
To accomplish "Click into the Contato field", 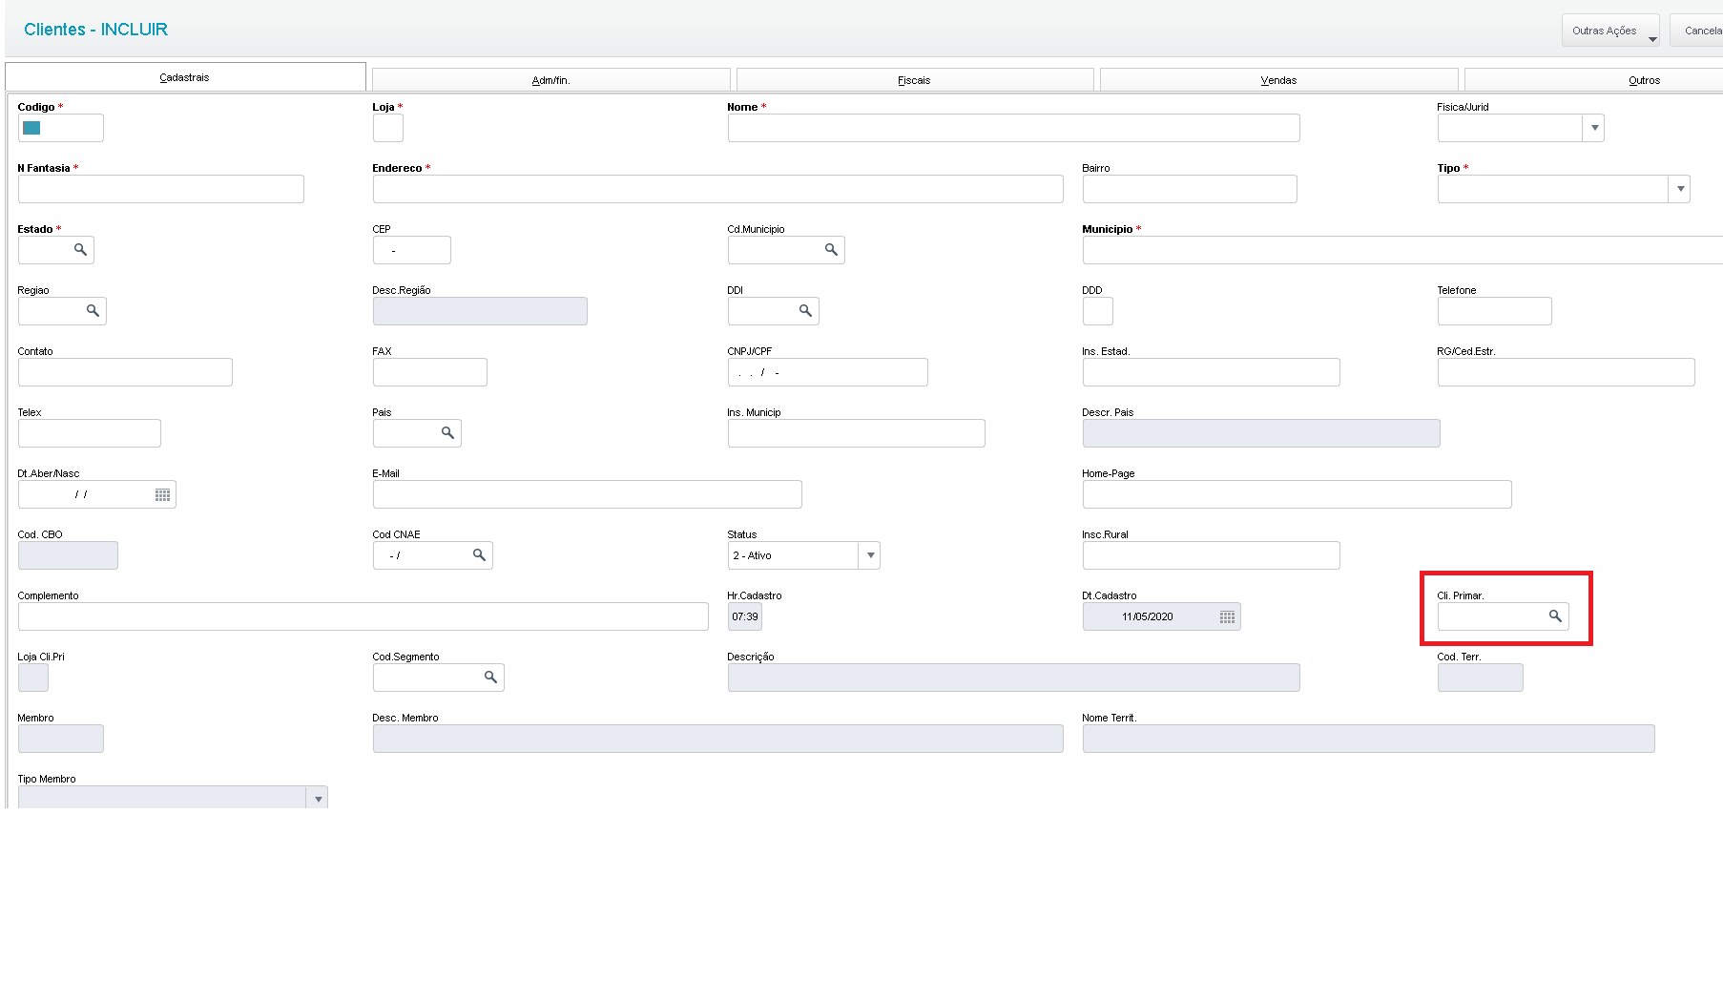I will coord(125,372).
